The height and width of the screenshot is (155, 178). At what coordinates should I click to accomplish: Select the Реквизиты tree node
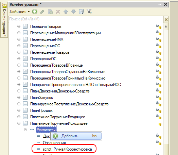coord(46,130)
